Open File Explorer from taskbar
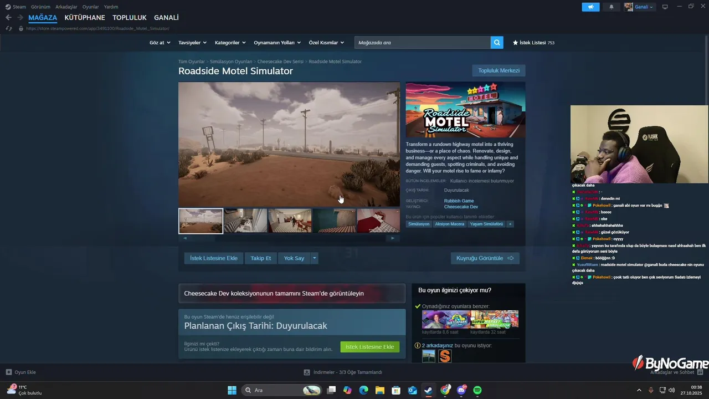Screen dimensions: 709x399 (x=380, y=390)
